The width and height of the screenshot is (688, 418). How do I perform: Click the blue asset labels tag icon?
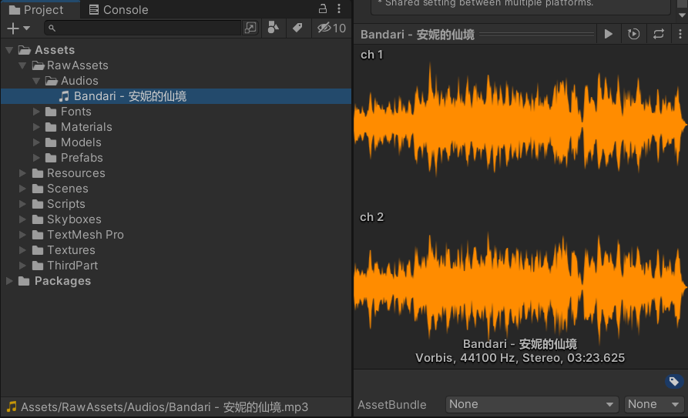point(674,381)
